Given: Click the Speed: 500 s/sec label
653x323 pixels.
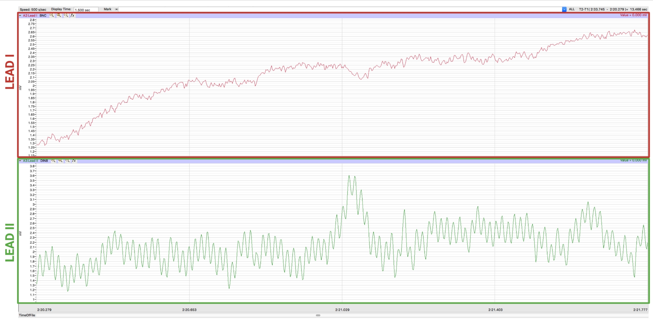Looking at the screenshot, I should [33, 9].
